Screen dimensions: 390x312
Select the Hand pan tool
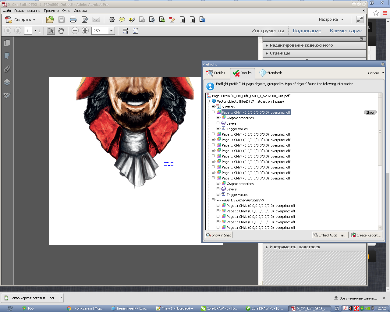point(61,31)
